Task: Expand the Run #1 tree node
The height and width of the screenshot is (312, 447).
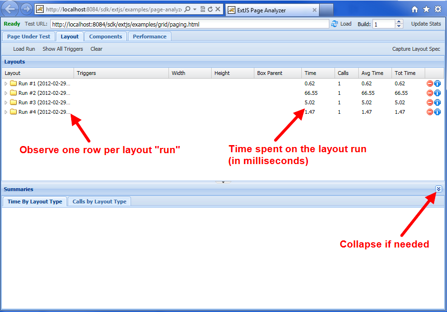Action: point(6,83)
